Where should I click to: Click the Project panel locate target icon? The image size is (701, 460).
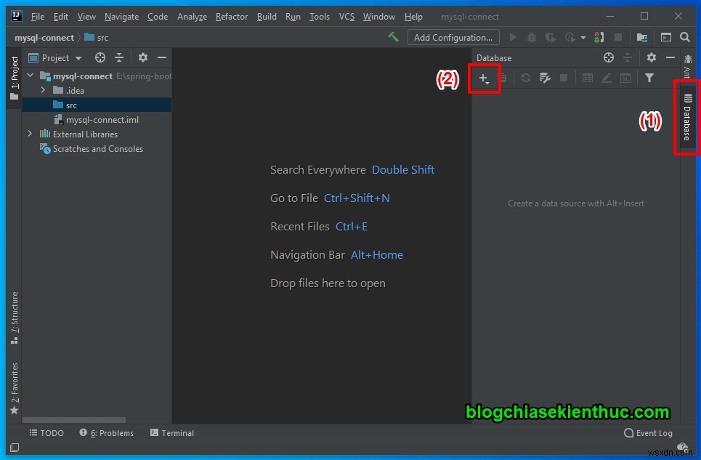pyautogui.click(x=100, y=57)
